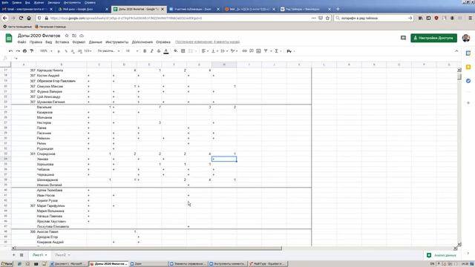Open comment history icon near share button
This screenshot has width=475, height=267.
[403, 38]
